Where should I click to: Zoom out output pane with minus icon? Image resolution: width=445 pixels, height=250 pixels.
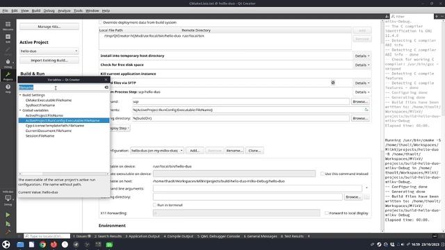(442, 17)
